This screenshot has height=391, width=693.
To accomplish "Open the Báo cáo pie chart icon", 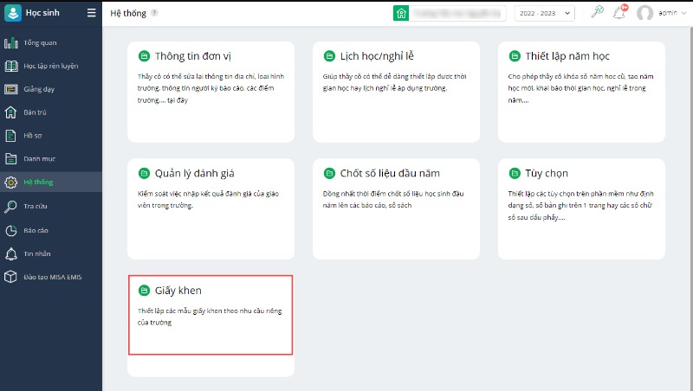I will 10,230.
